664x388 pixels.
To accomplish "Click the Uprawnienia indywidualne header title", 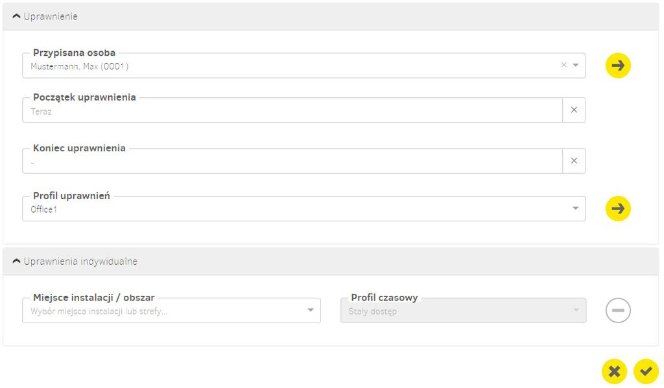I will click(80, 261).
